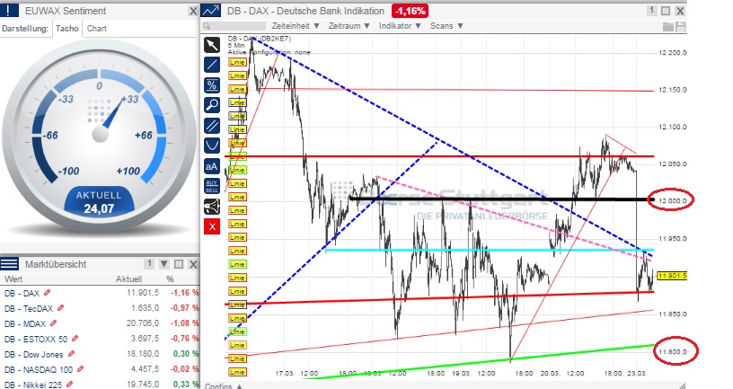The height and width of the screenshot is (389, 733).
Task: Select the DB - ESTOXX 50 row name
Action: pos(36,339)
